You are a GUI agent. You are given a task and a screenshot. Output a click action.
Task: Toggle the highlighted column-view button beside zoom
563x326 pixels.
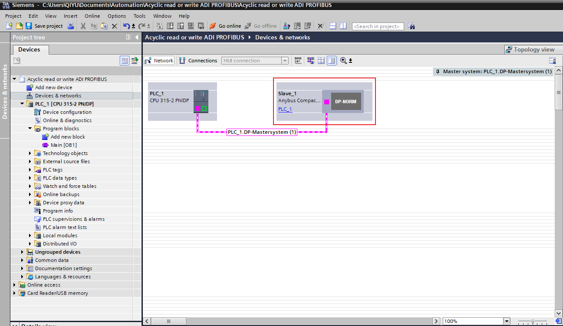(x=332, y=61)
